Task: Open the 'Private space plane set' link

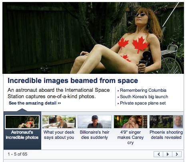Action: 143,103
